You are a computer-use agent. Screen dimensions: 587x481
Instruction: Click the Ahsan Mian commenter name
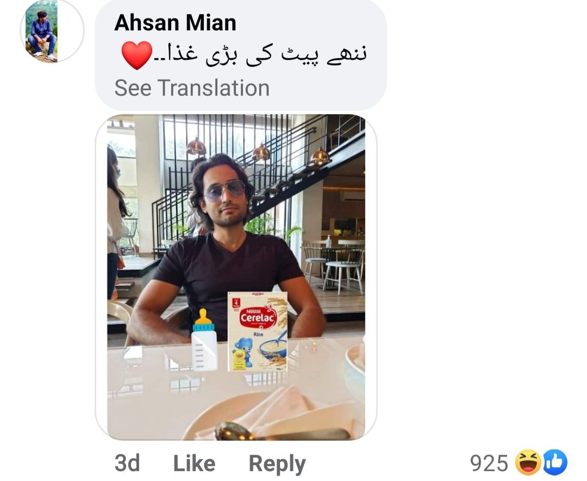point(175,23)
